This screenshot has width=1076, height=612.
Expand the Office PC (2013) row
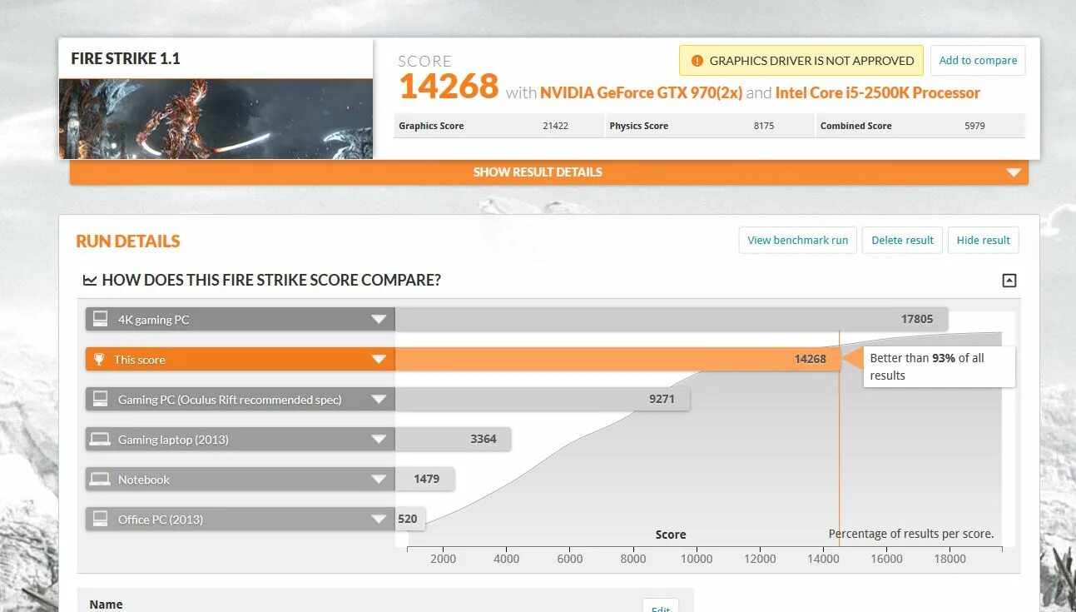tap(379, 520)
